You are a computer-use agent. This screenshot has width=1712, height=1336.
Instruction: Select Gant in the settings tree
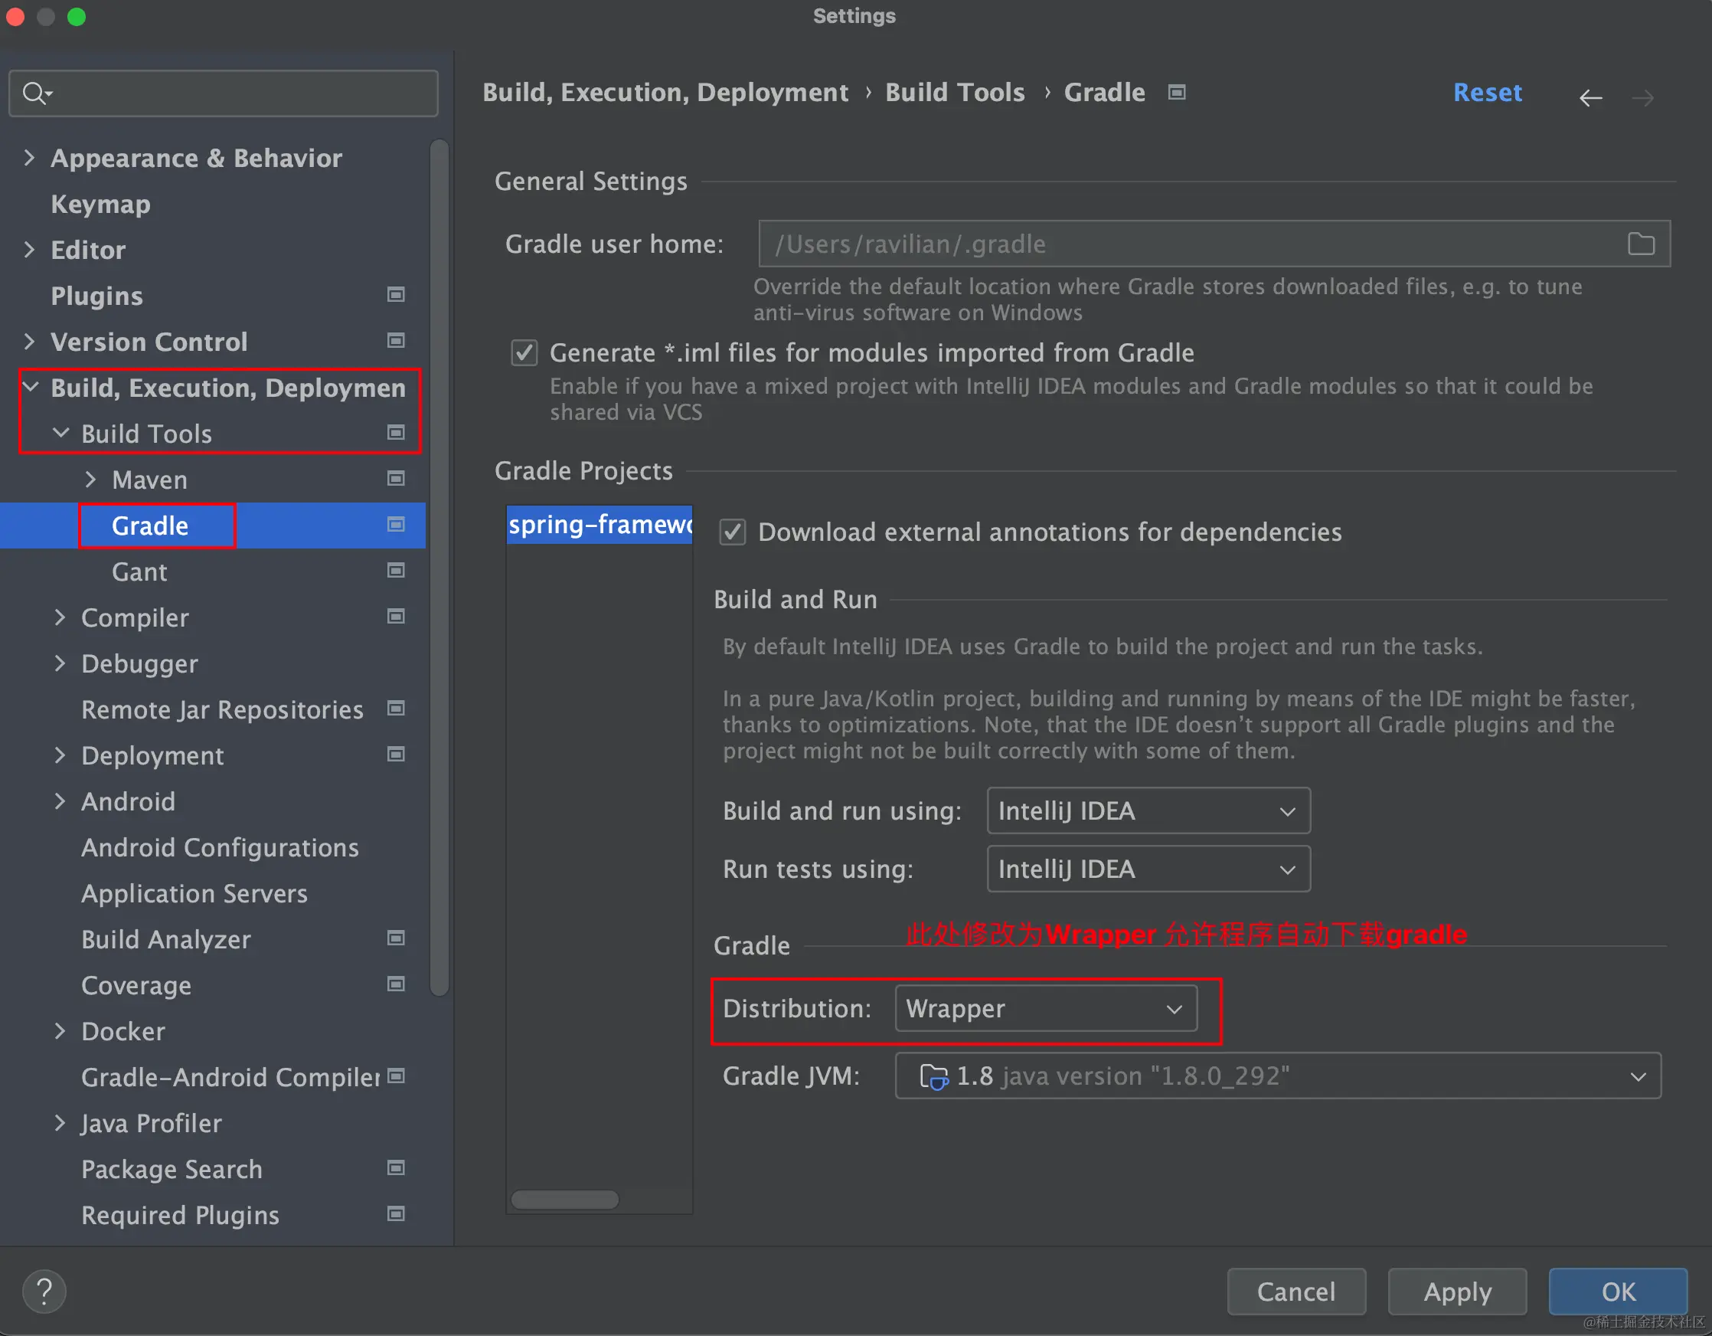tap(139, 571)
